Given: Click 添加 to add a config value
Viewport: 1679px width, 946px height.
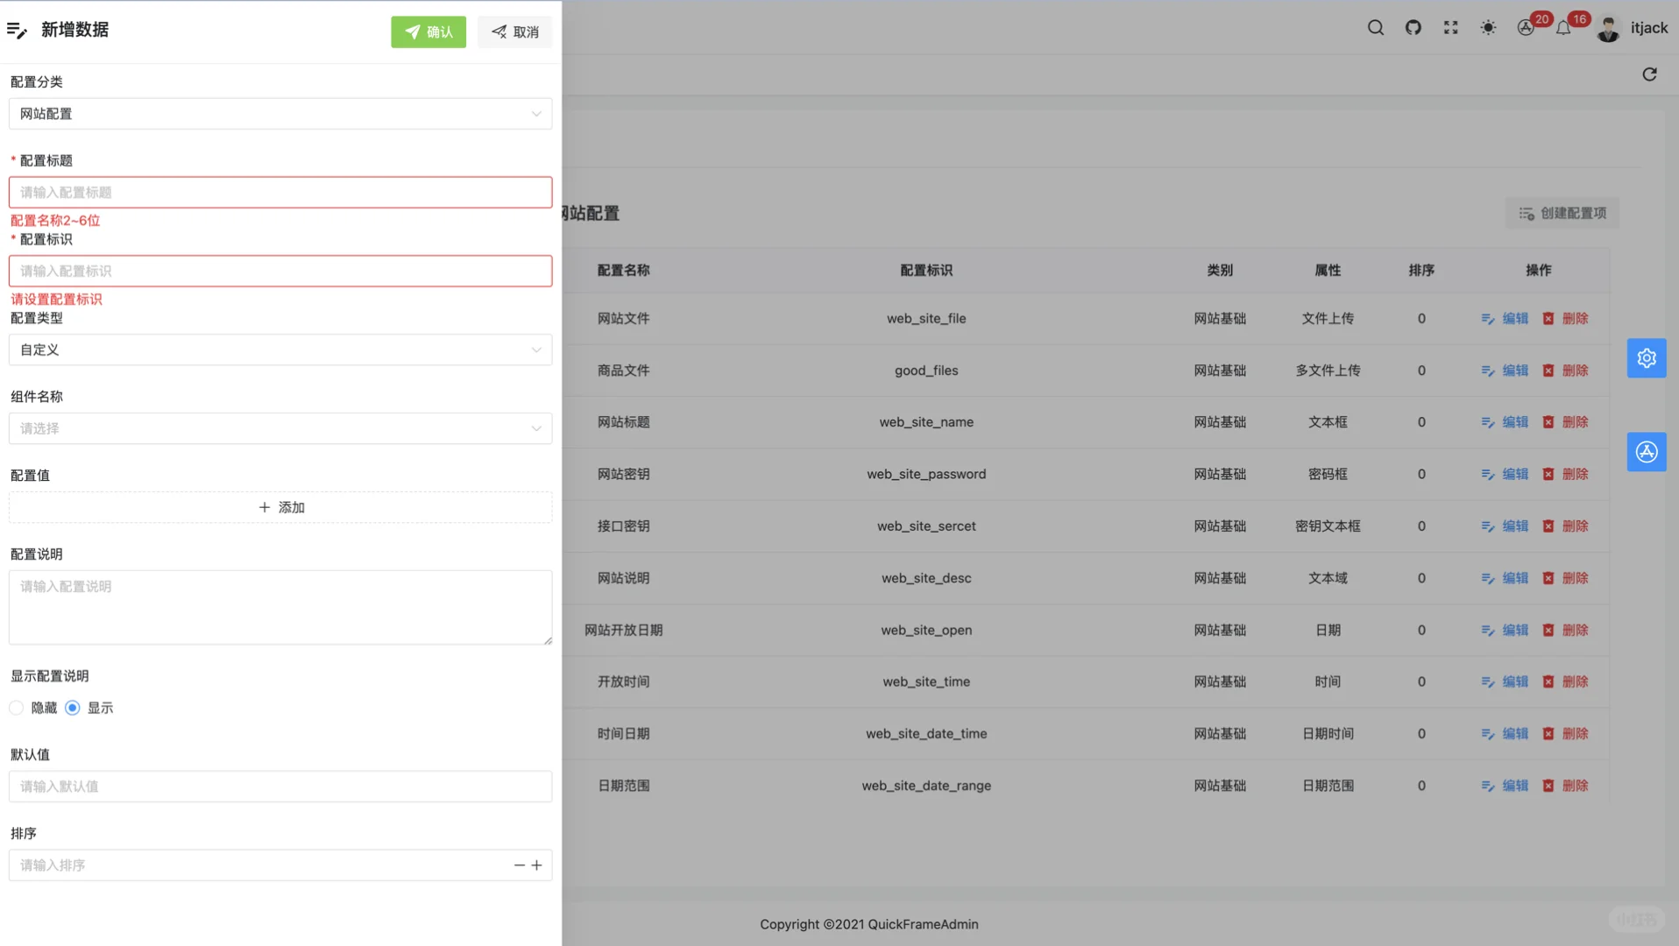Looking at the screenshot, I should coord(280,507).
